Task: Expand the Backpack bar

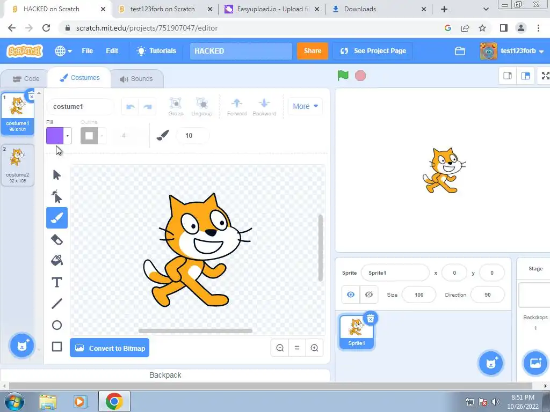Action: coord(165,375)
